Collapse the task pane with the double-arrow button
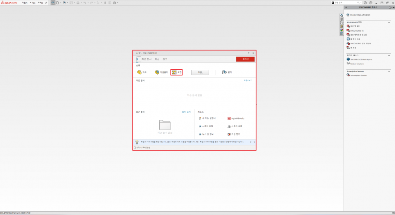 pos(346,7)
